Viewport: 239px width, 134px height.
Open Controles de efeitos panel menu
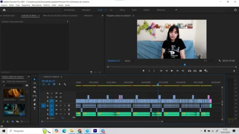pos(39,16)
